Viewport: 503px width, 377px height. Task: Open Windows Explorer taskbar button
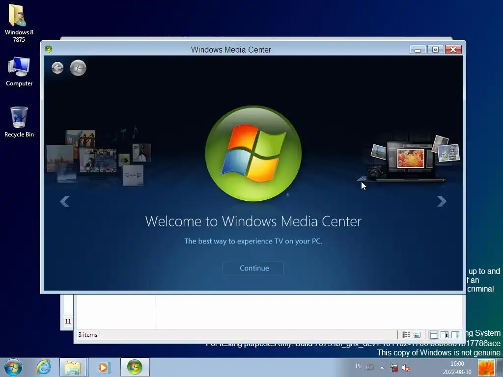(73, 367)
